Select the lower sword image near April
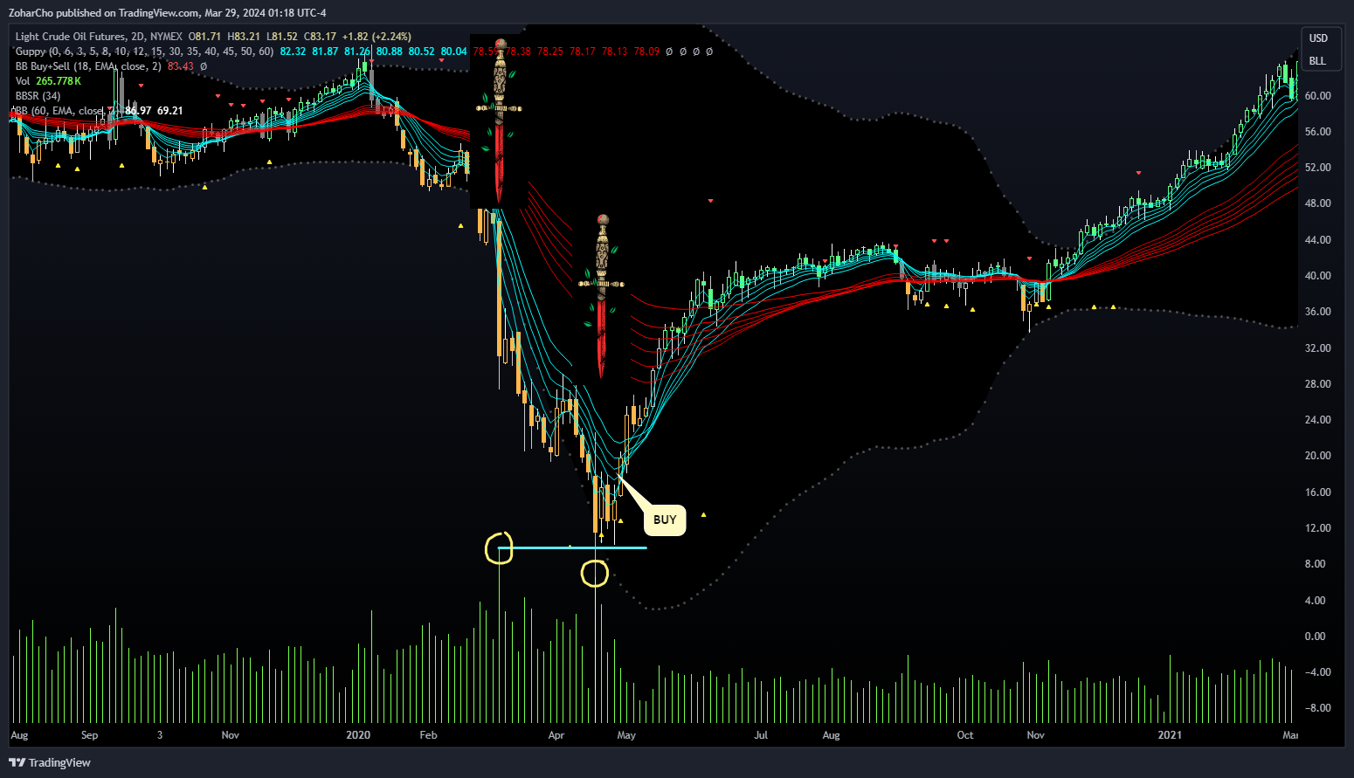The width and height of the screenshot is (1354, 778). click(x=601, y=296)
